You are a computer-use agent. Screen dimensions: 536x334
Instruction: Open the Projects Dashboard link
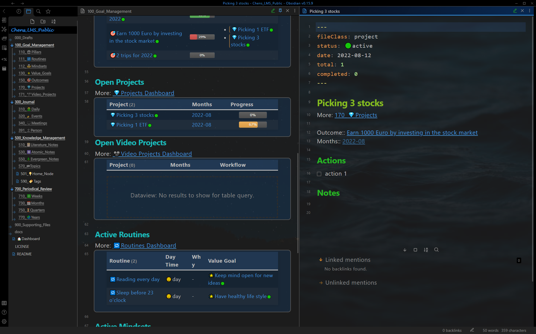pyautogui.click(x=143, y=93)
